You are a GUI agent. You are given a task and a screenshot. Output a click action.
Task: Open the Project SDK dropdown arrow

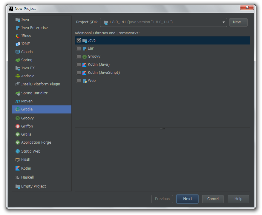click(x=224, y=22)
